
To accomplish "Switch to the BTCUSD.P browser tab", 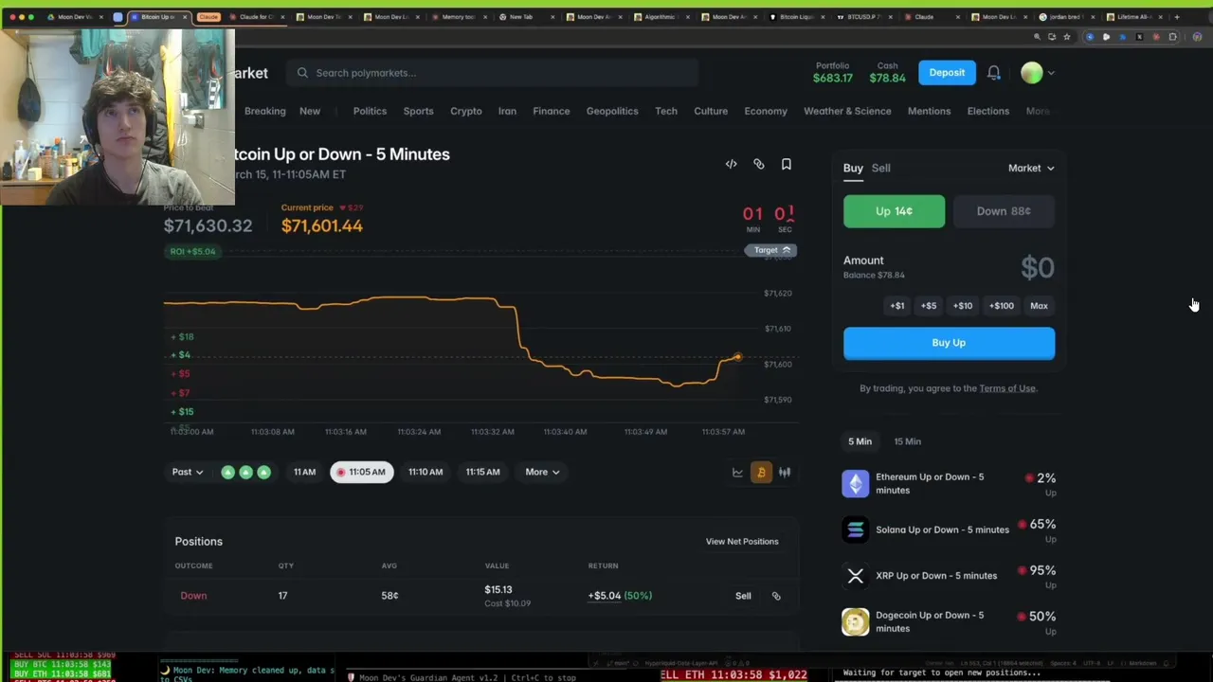I will (863, 17).
